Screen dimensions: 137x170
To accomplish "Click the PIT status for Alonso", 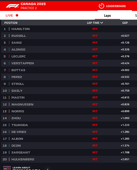I will click(x=95, y=49).
